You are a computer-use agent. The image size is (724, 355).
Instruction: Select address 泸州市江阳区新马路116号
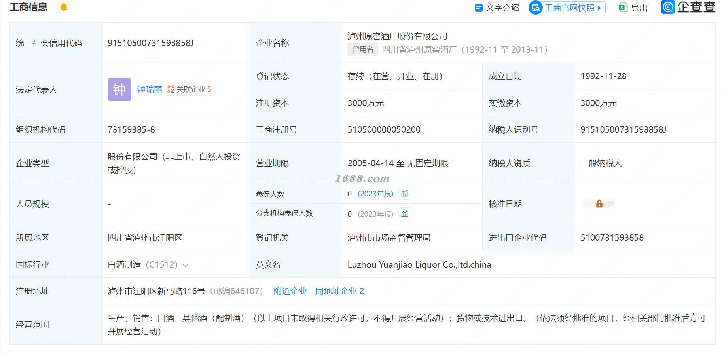(x=156, y=291)
